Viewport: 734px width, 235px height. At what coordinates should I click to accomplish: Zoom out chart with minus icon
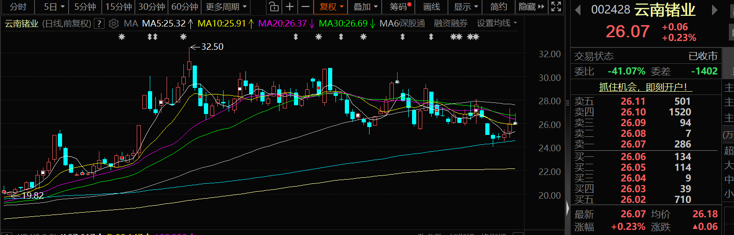click(305, 7)
